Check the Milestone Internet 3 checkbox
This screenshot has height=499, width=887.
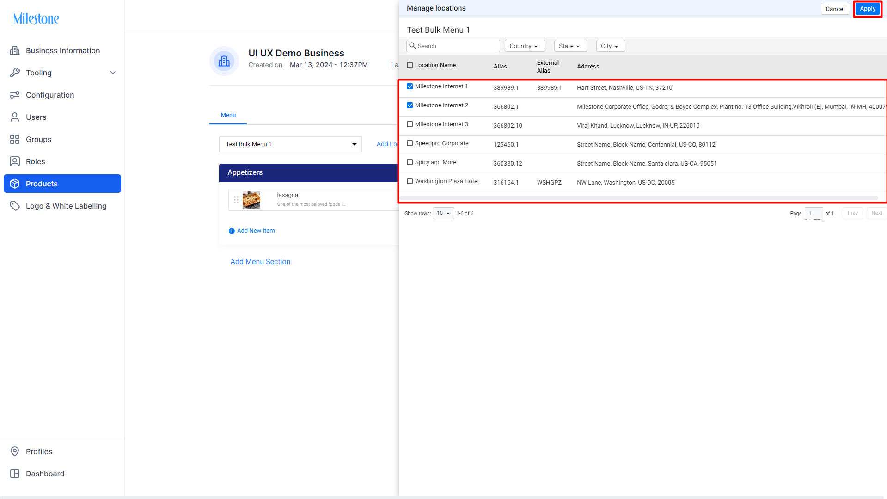click(410, 124)
